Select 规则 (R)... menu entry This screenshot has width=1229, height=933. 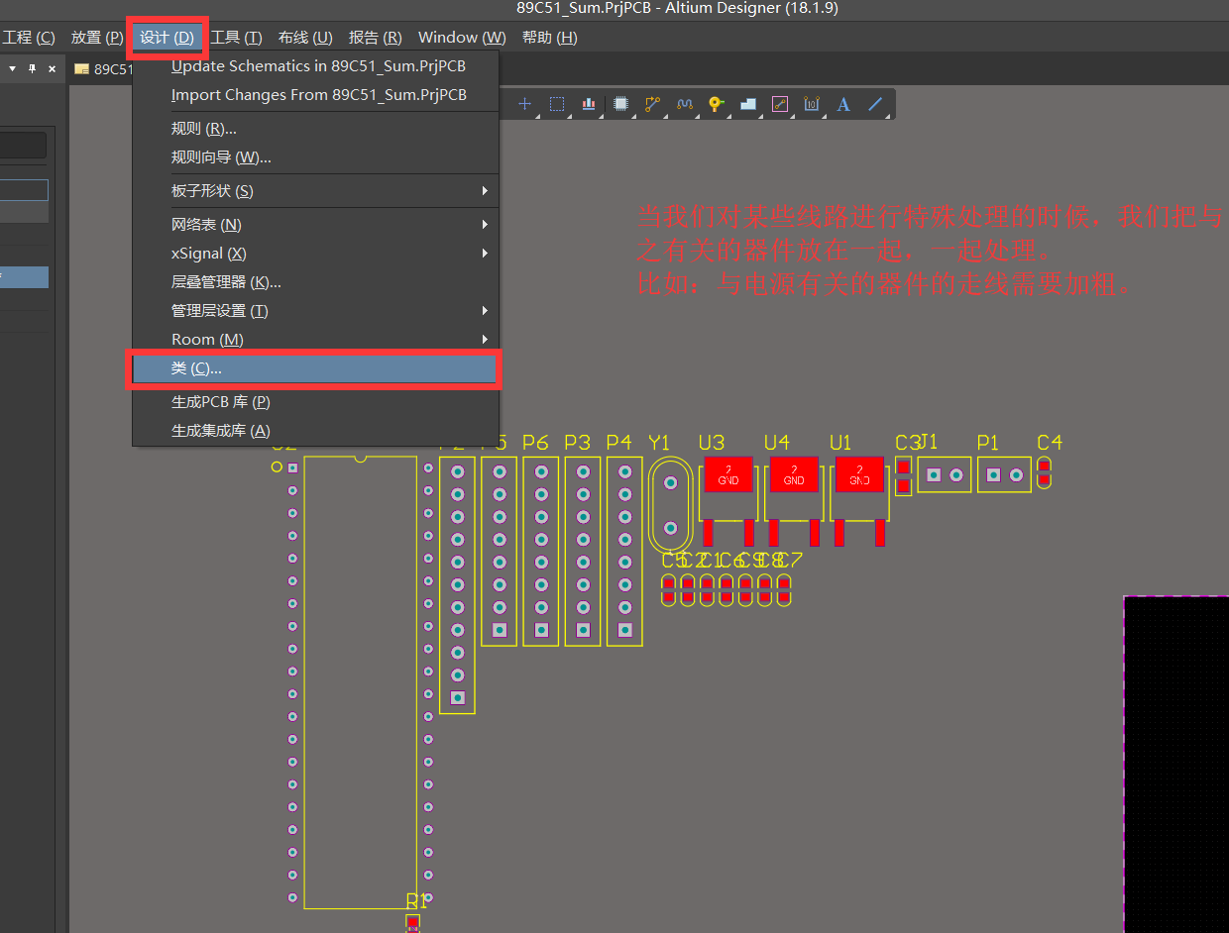point(316,129)
